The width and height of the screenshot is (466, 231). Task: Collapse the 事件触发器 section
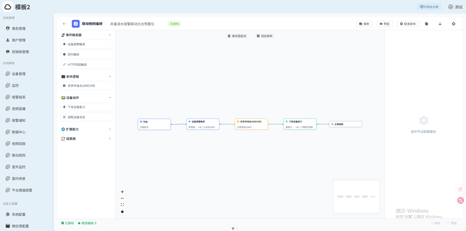point(110,35)
